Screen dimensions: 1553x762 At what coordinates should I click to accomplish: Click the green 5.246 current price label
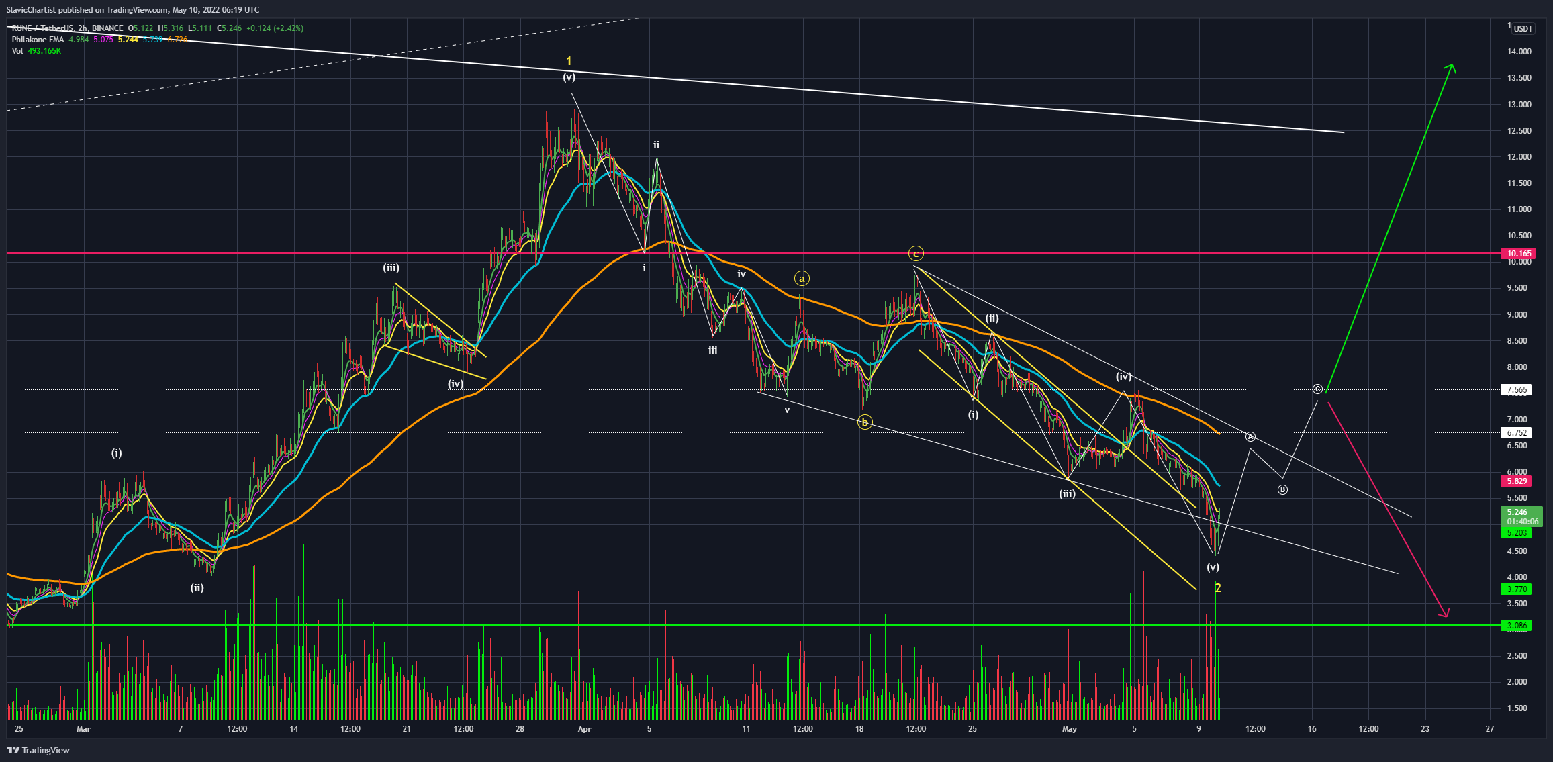click(1517, 512)
